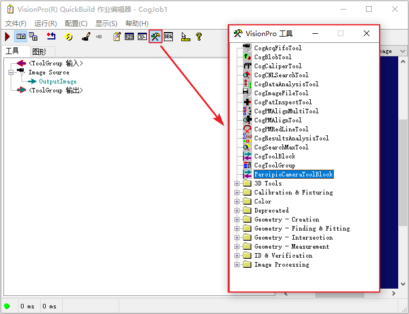
Task: Select CogSearchMaxTool in tool list
Action: point(281,147)
